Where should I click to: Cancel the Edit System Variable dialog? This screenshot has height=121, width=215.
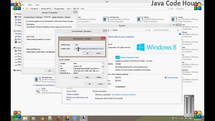click(x=98, y=53)
